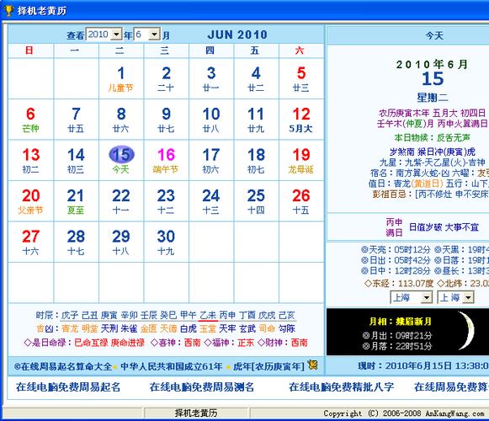
Task: Click 在线周易起名算命大全 link
Action: (x=63, y=366)
